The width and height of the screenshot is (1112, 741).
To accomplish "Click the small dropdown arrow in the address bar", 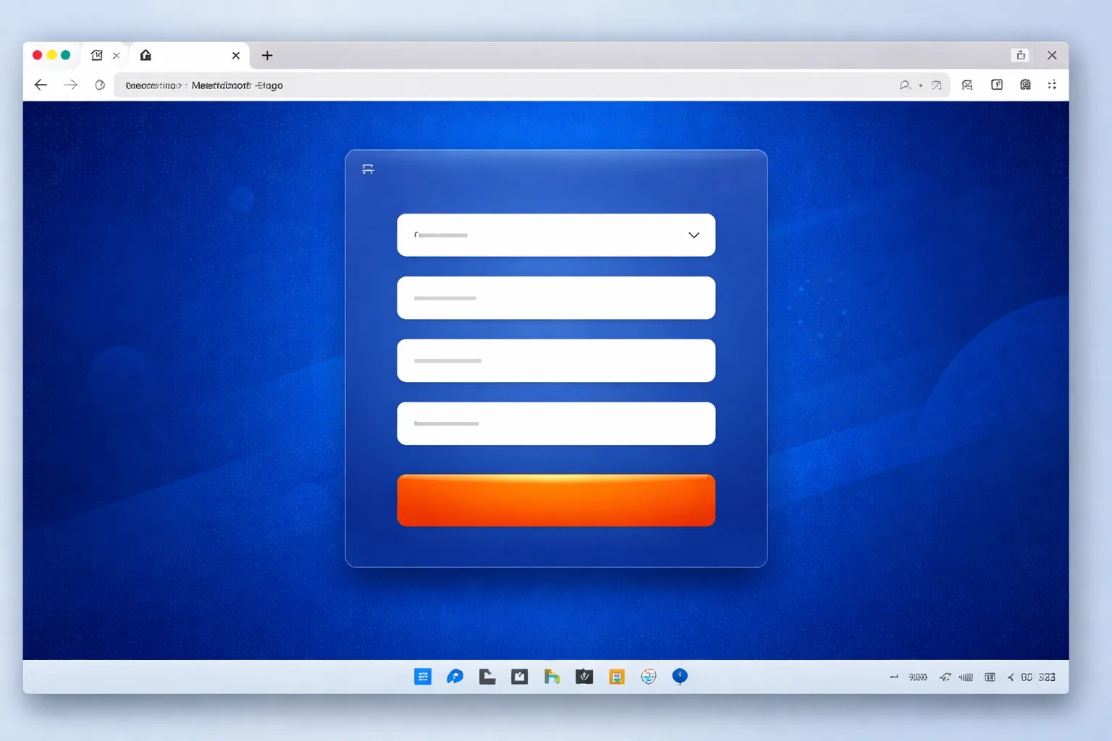I will click(920, 85).
